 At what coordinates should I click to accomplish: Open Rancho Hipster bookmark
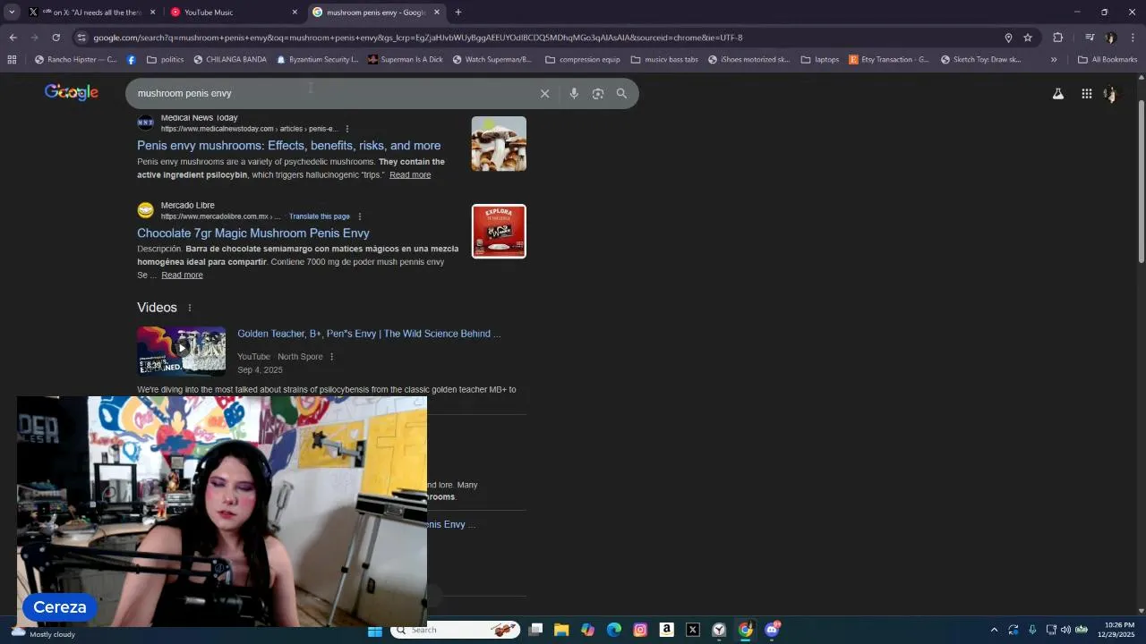75,60
